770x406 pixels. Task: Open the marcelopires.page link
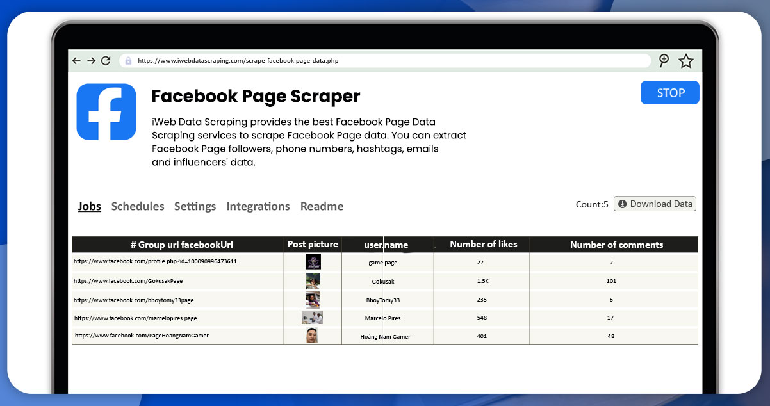coord(135,318)
